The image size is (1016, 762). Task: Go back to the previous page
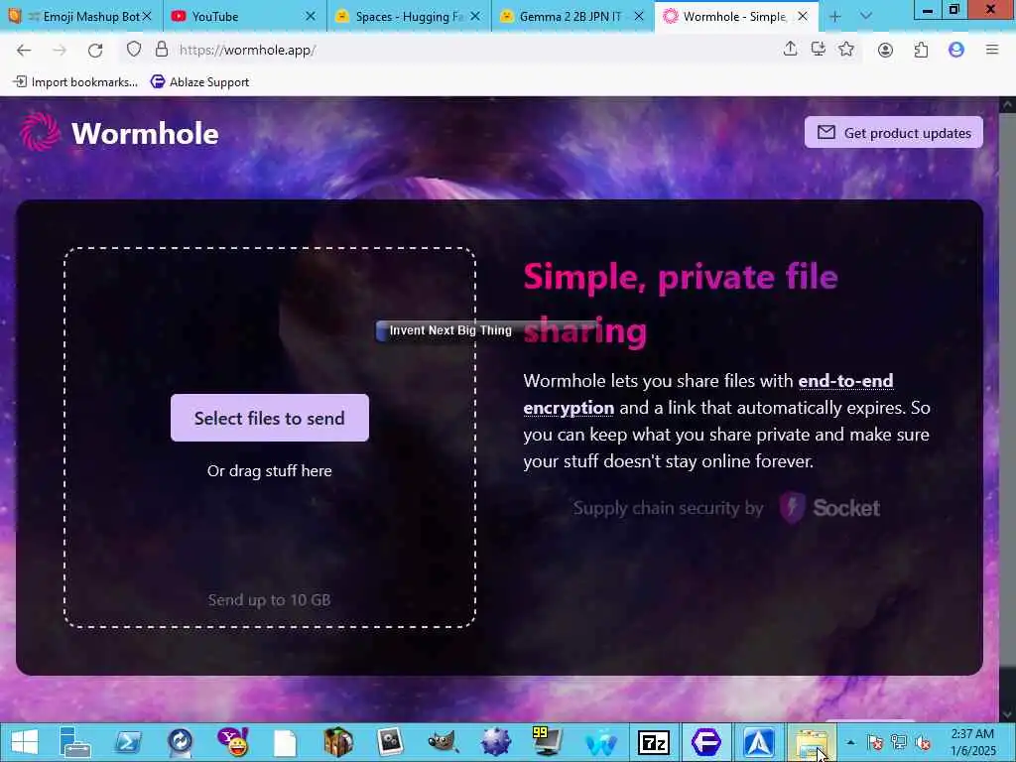24,50
